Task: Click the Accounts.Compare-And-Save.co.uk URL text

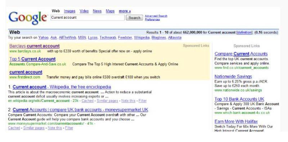Action: click(x=38, y=64)
